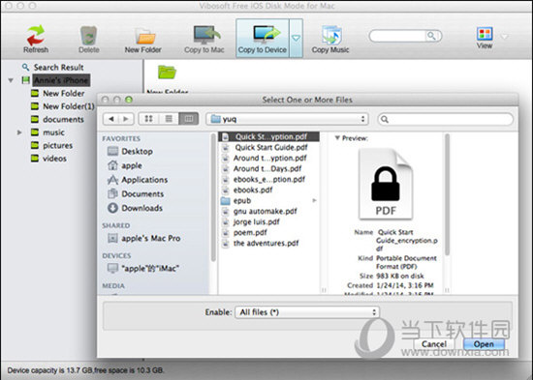Click the Copy to Device icon
Image resolution: width=533 pixels, height=380 pixels.
click(x=263, y=38)
